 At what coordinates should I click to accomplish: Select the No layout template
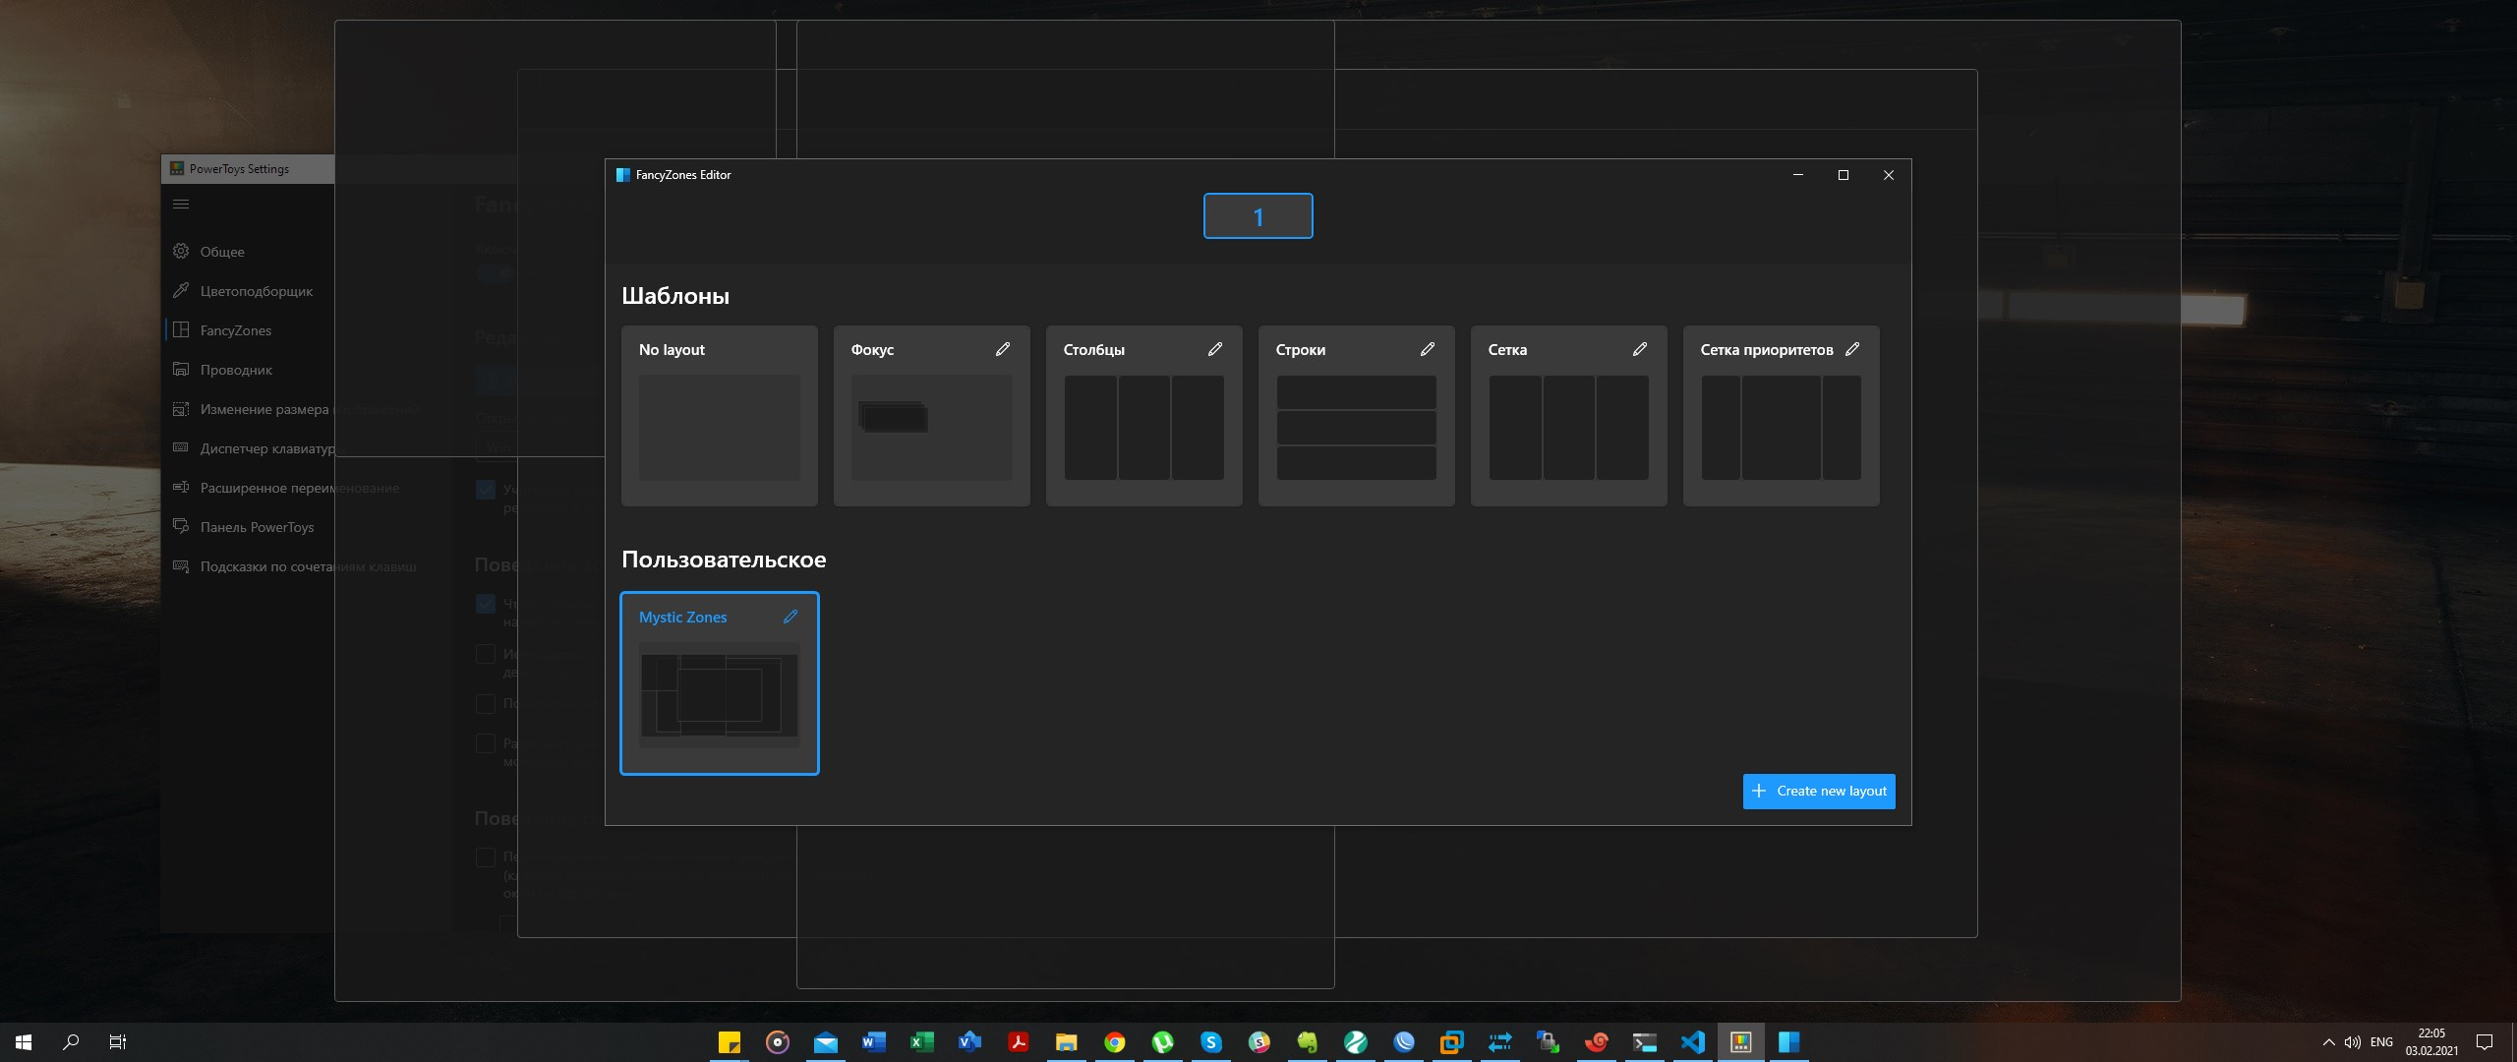coord(719,416)
